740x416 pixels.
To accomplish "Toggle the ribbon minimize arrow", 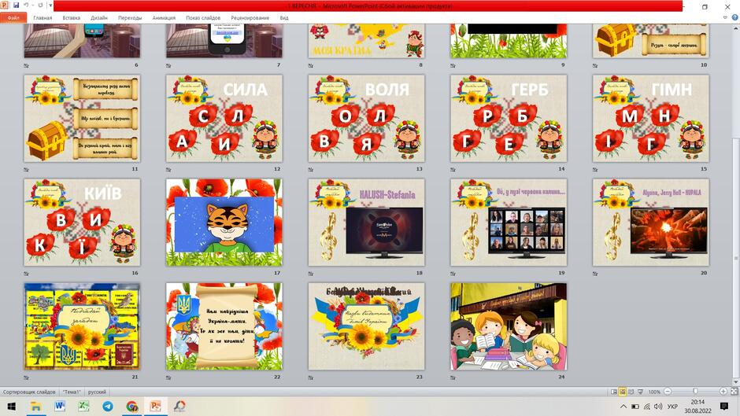I will 725,17.
